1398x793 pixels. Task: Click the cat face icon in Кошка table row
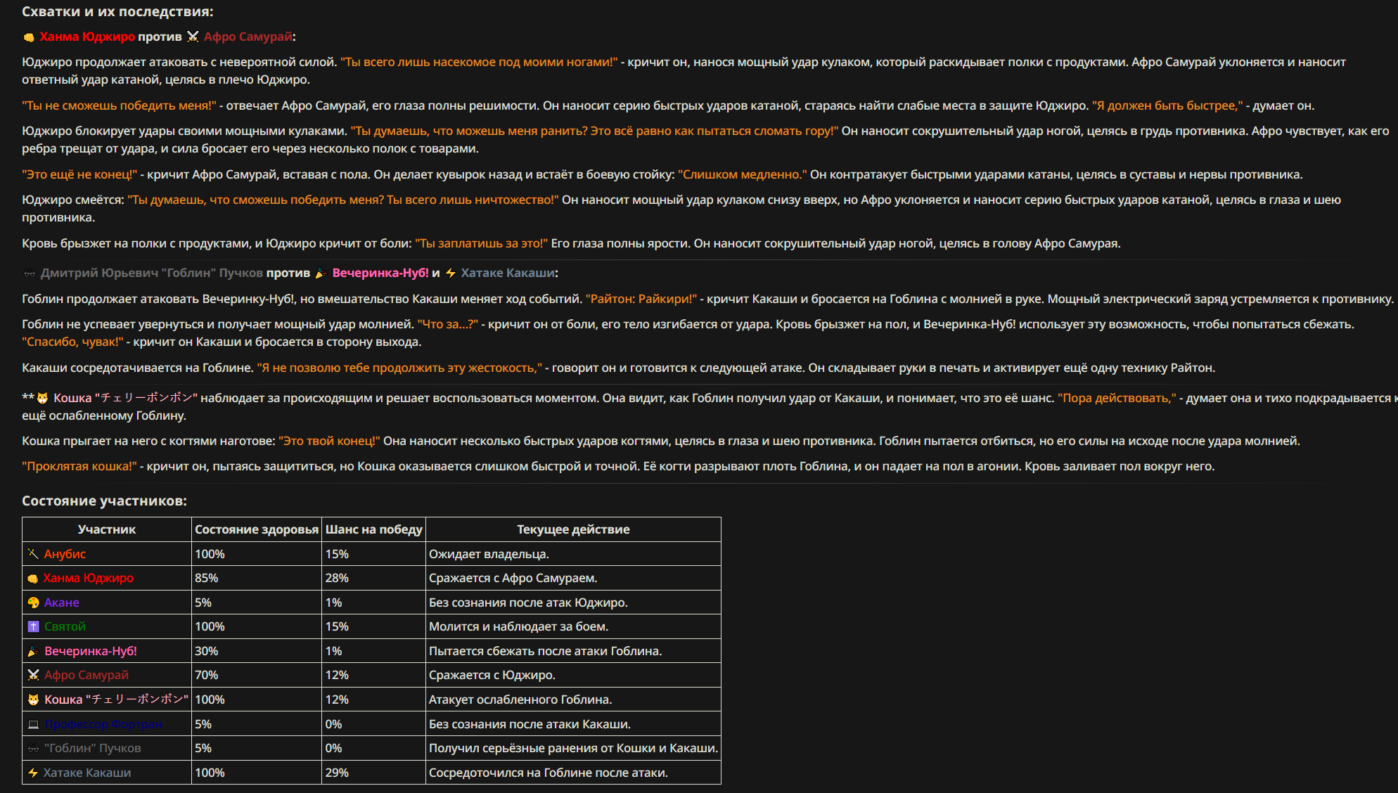pyautogui.click(x=33, y=699)
